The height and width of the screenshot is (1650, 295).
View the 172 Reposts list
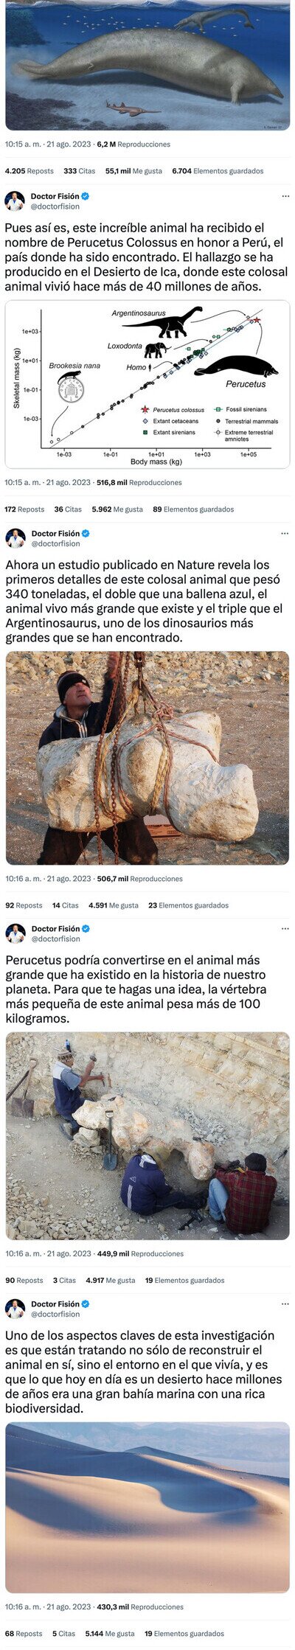pyautogui.click(x=25, y=509)
